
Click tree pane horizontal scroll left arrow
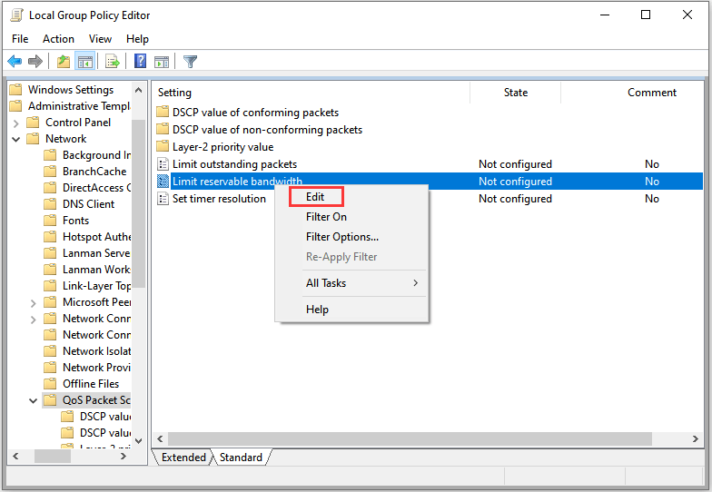click(x=16, y=456)
